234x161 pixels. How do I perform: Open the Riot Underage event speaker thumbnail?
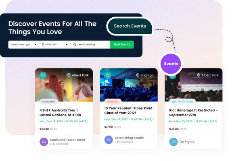point(194,85)
